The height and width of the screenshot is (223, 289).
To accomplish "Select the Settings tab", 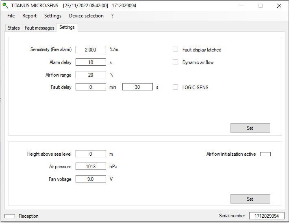I will click(x=67, y=28).
